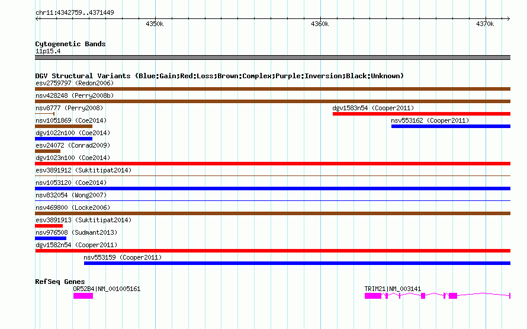This screenshot has width=527, height=329.
Task: Select the brown nsv428248 variant bar
Action: [272, 101]
